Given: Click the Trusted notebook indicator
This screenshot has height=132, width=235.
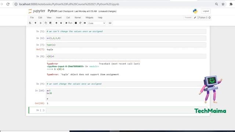Looking at the screenshot, I should pos(188,18).
